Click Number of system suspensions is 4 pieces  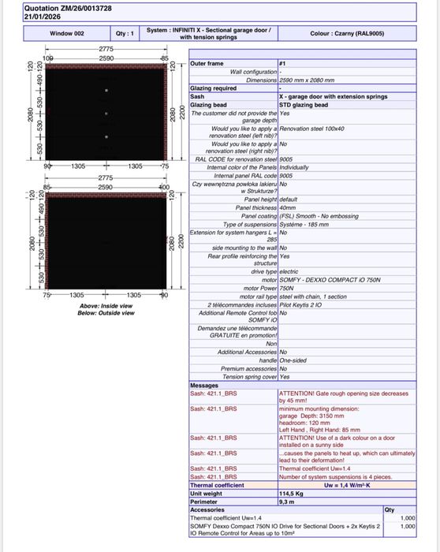pyautogui.click(x=335, y=477)
